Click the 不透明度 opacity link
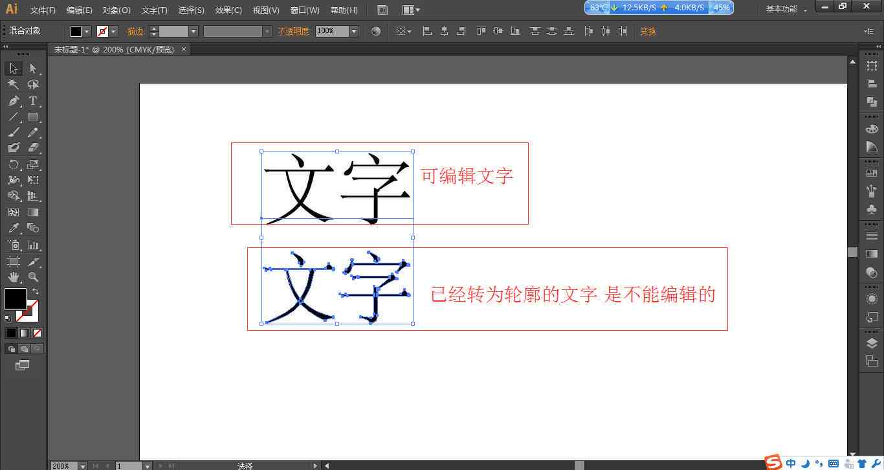 294,31
